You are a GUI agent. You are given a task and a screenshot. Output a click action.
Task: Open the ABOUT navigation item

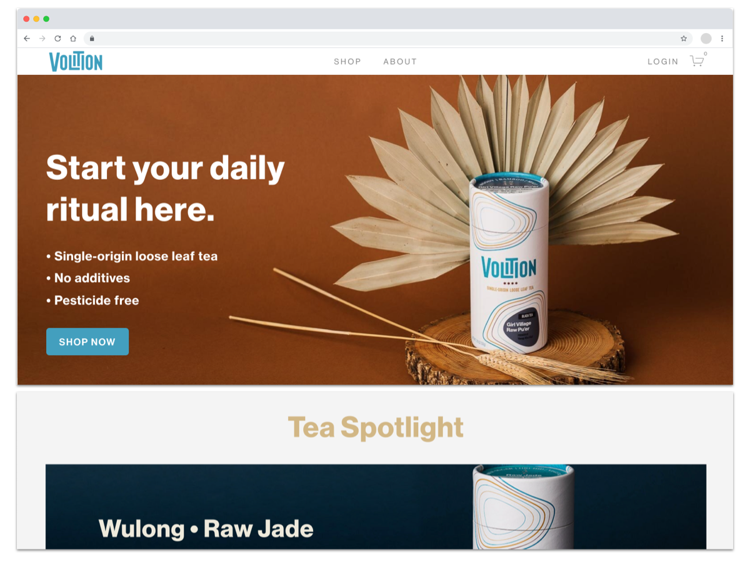(400, 61)
